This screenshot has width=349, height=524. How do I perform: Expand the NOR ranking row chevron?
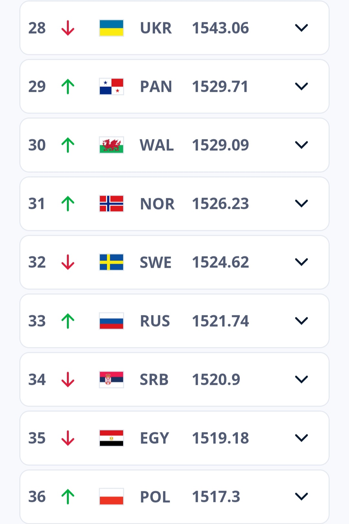click(301, 203)
